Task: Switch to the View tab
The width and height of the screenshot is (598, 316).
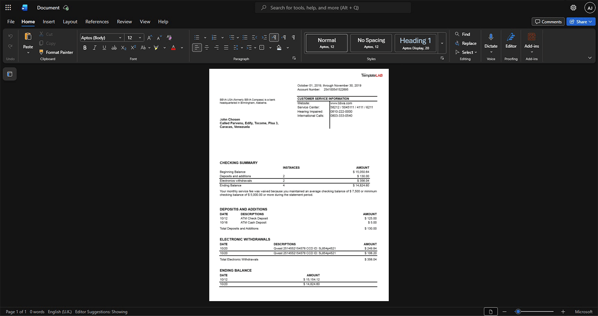Action: coord(145,21)
